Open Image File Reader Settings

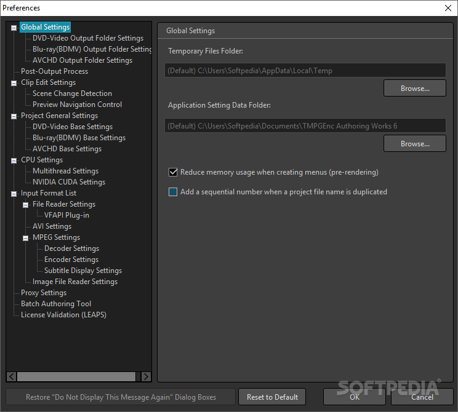click(x=75, y=282)
